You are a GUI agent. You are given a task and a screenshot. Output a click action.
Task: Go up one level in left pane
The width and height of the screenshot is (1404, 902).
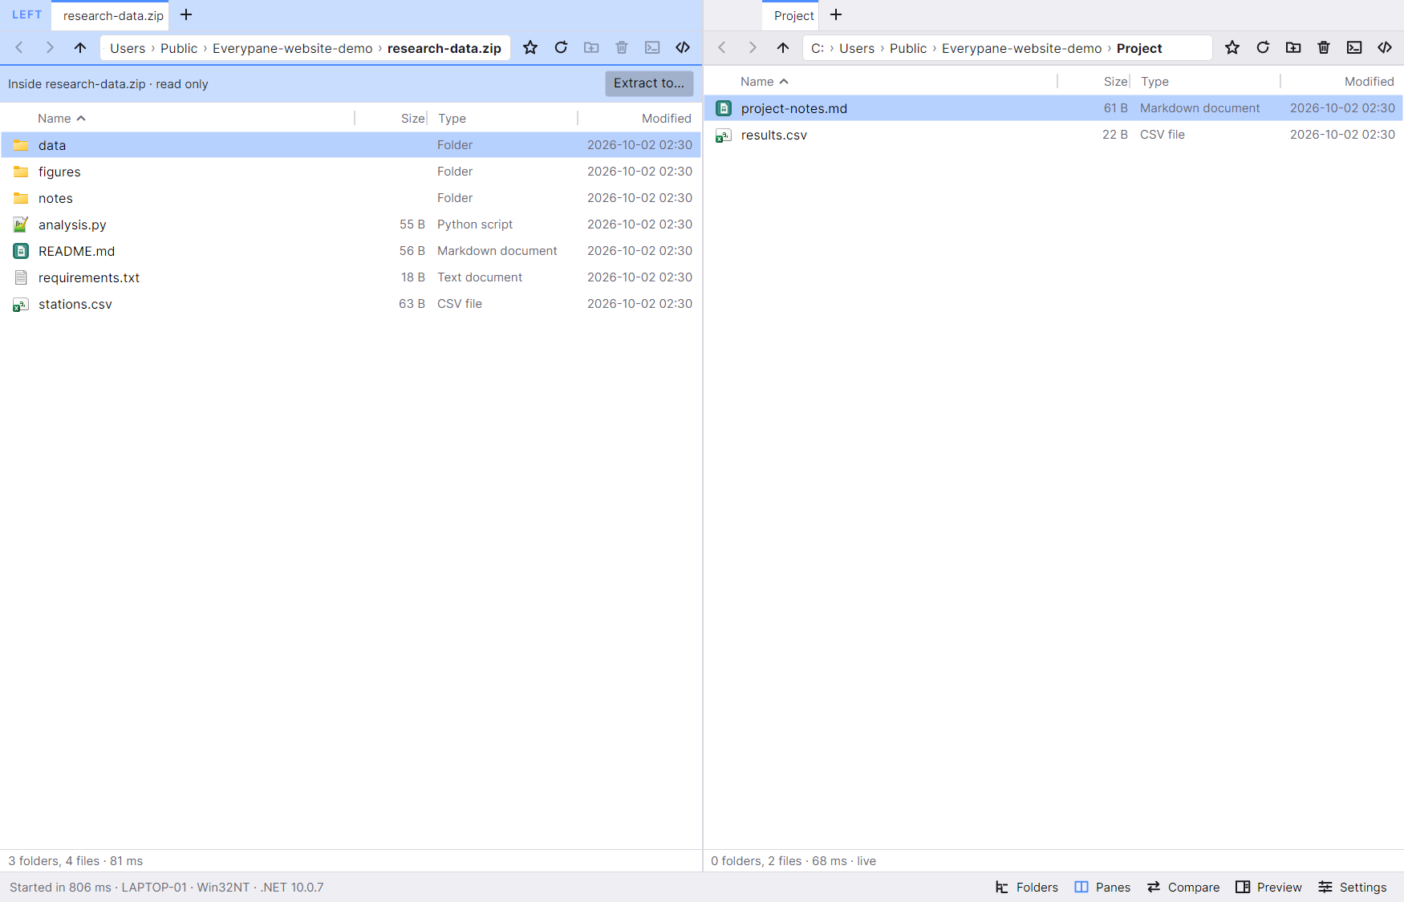pos(80,48)
